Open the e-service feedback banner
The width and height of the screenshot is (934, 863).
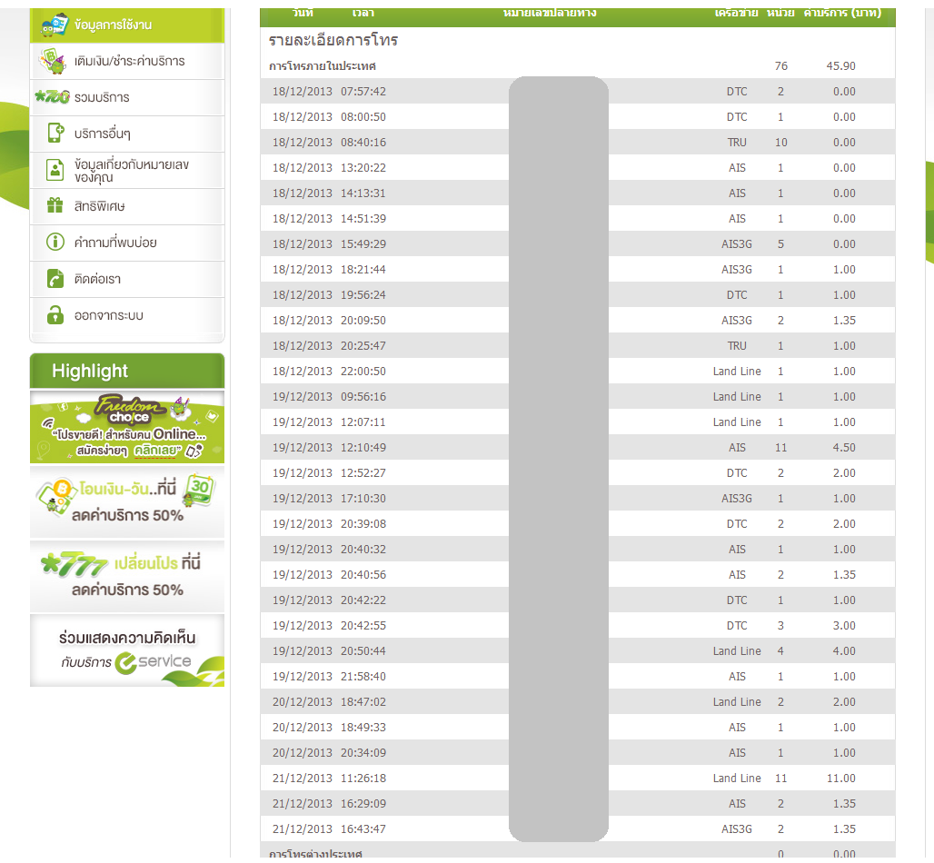click(x=127, y=650)
